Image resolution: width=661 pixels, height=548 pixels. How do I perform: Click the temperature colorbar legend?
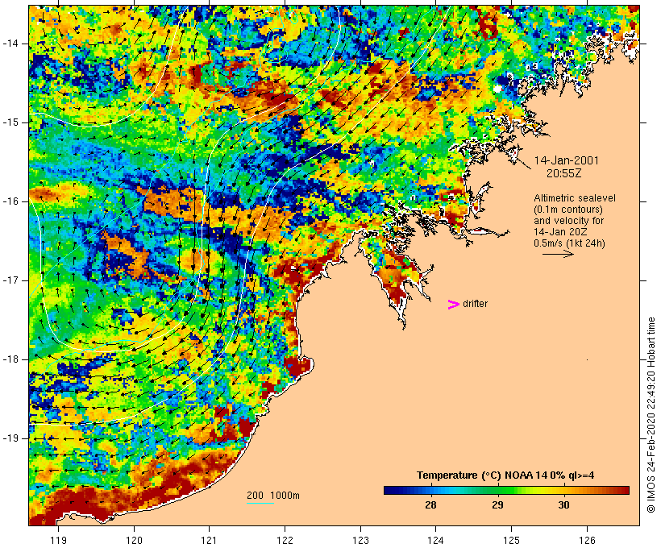click(x=506, y=490)
